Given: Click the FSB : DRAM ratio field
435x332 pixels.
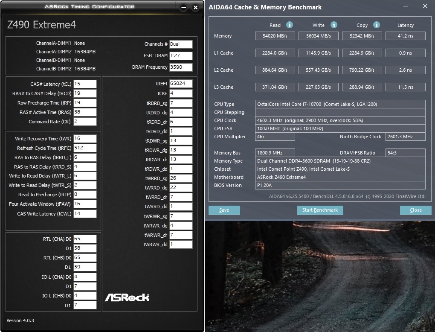Looking at the screenshot, I should pyautogui.click(x=181, y=56).
